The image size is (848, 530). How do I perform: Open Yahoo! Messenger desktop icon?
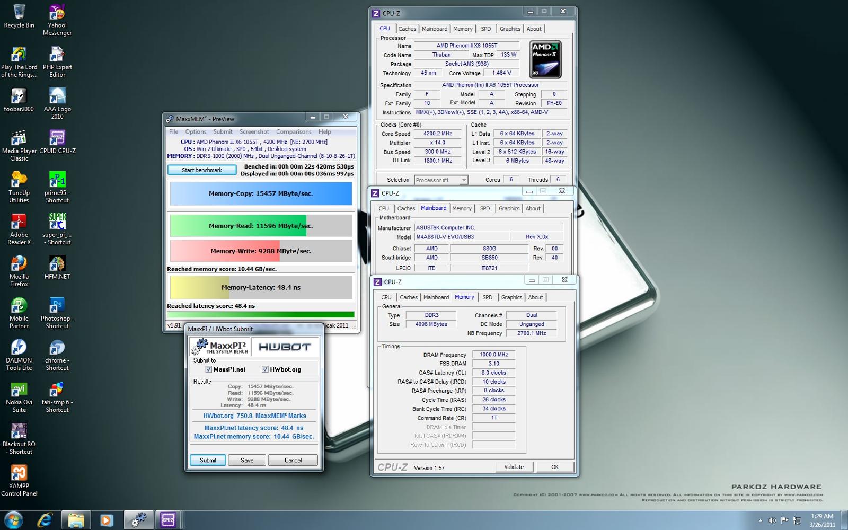tap(57, 20)
